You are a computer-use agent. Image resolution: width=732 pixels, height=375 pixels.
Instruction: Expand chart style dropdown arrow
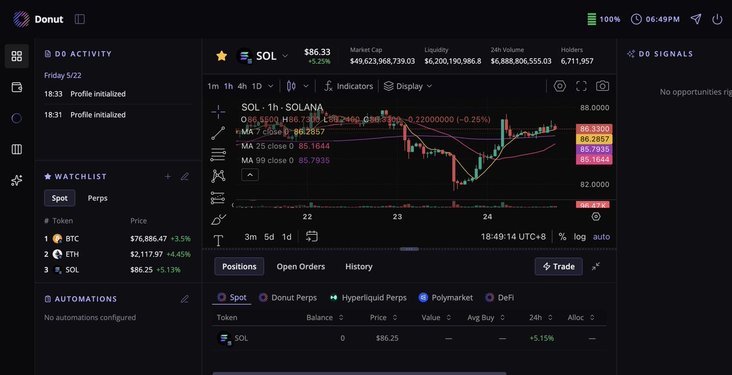coord(306,86)
